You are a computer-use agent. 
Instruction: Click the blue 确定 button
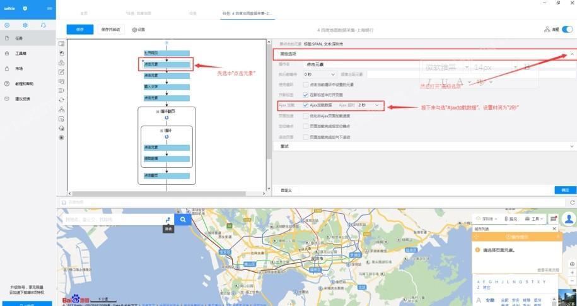[565, 190]
